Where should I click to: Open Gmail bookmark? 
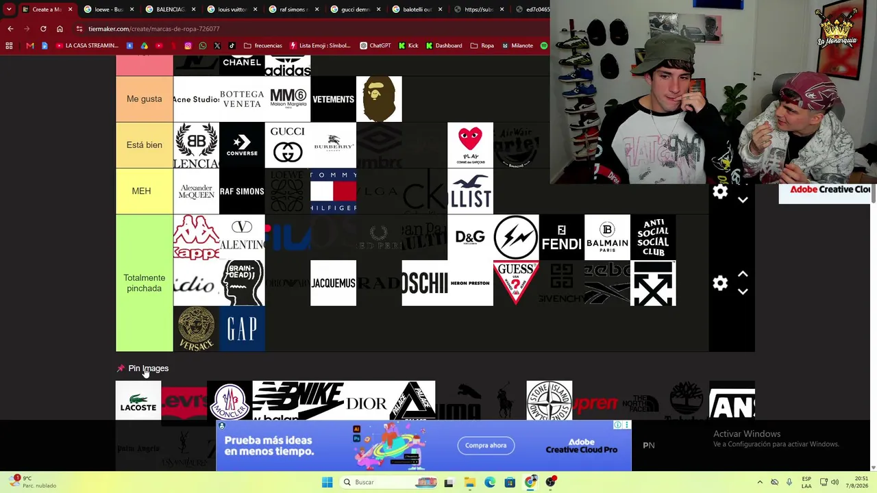30,46
